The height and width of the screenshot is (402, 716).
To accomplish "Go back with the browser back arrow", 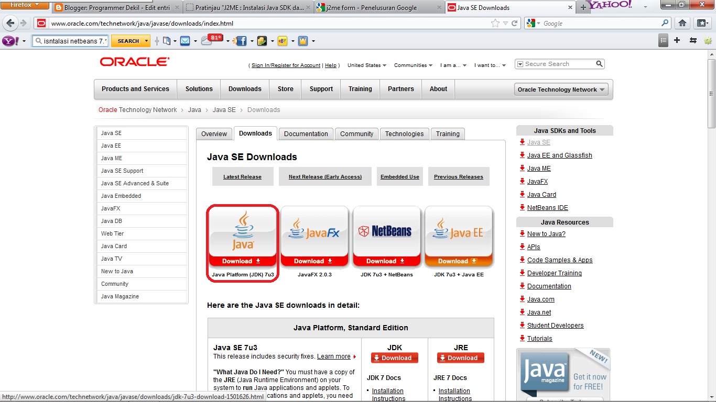I will tap(10, 24).
